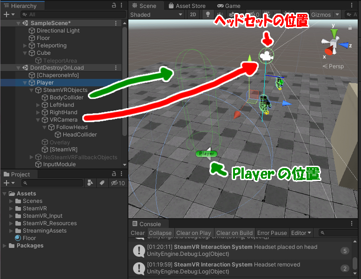Collapse the SampleScene tree
The width and height of the screenshot is (361, 279).
pos(19,23)
